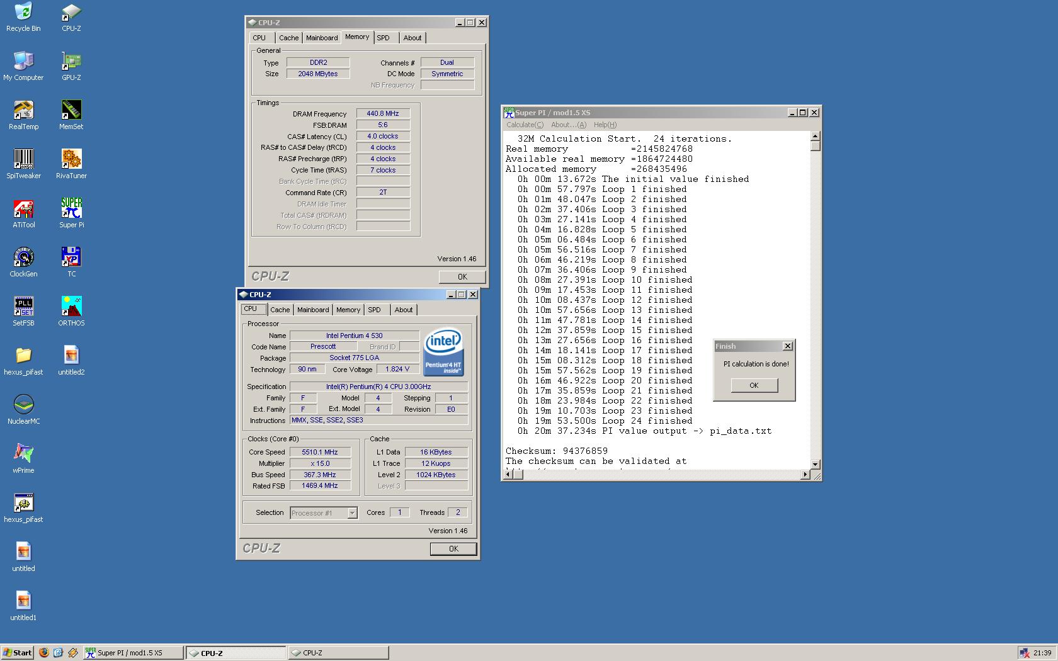The height and width of the screenshot is (661, 1058).
Task: Activate the first CPU-Z taskbar button
Action: pos(236,653)
